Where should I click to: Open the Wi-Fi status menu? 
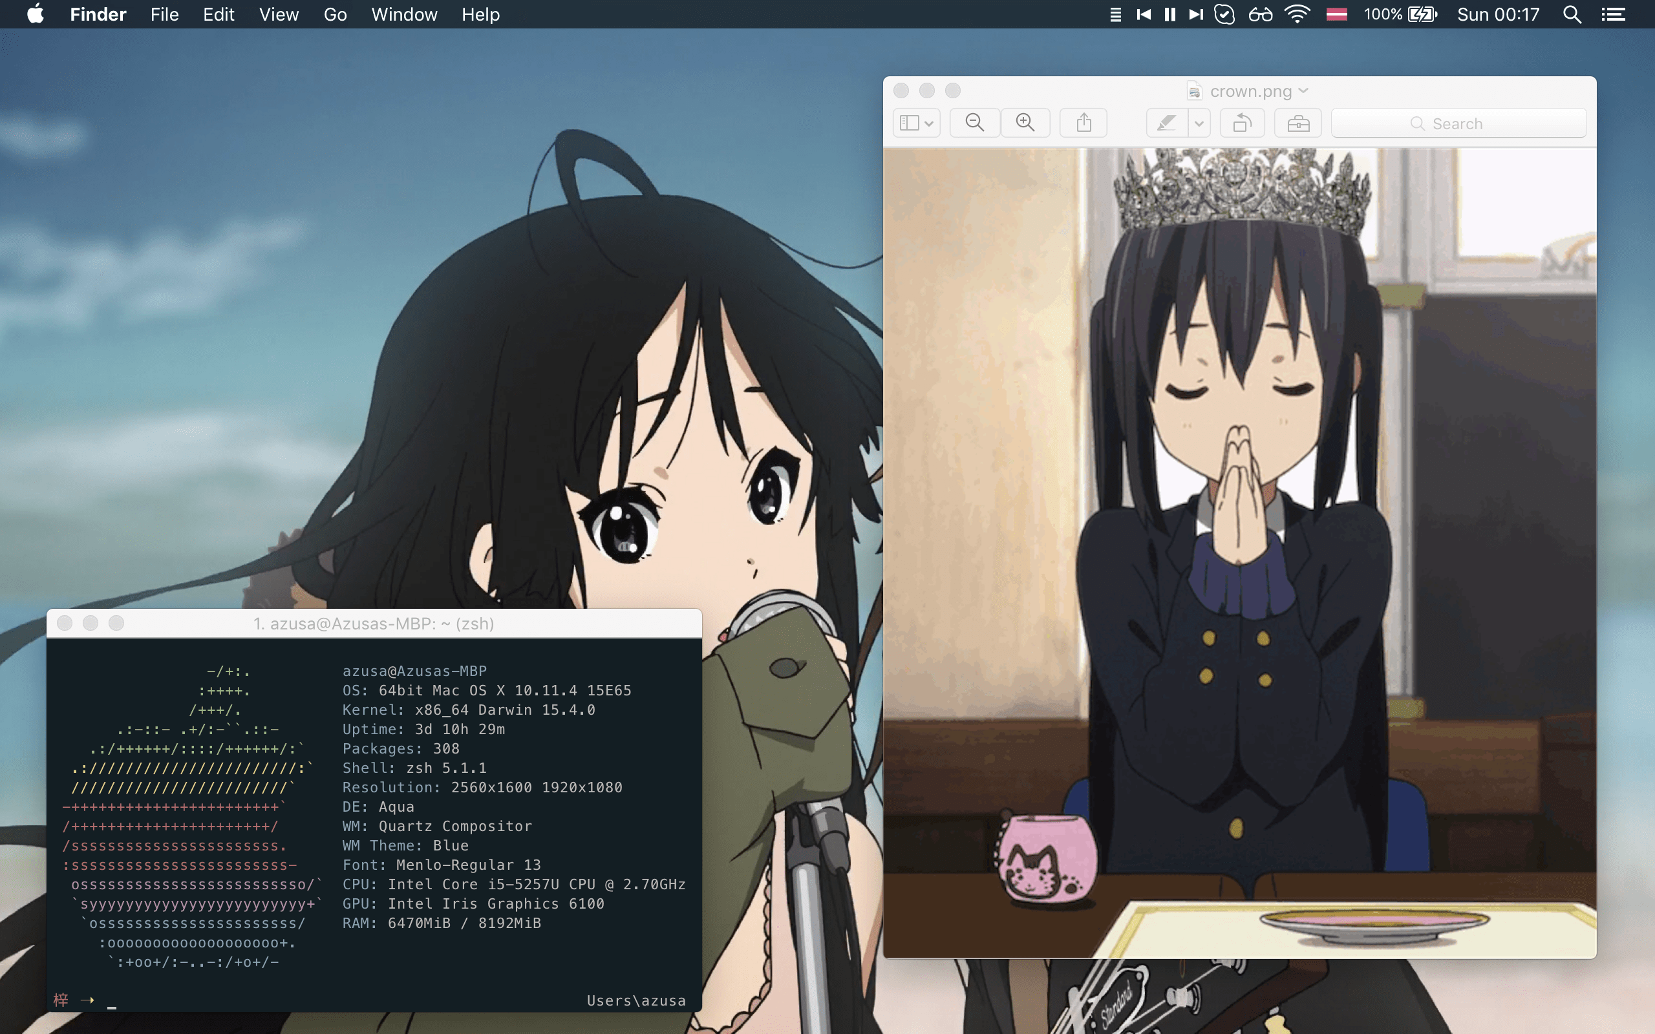pyautogui.click(x=1297, y=14)
